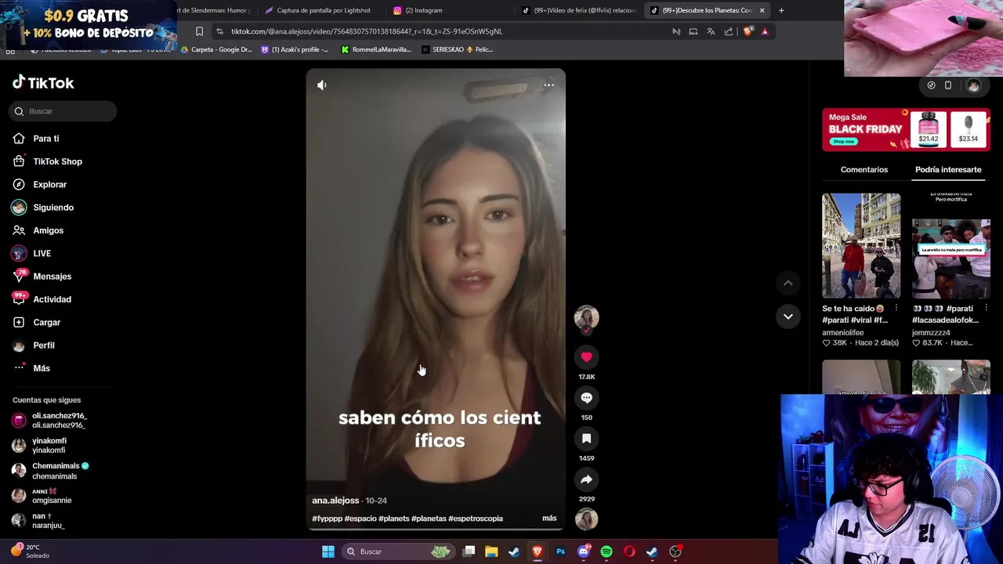Screen dimensions: 1003x564
Task: Open the 'Se te ha caído' video thumbnail
Action: [x=861, y=246]
